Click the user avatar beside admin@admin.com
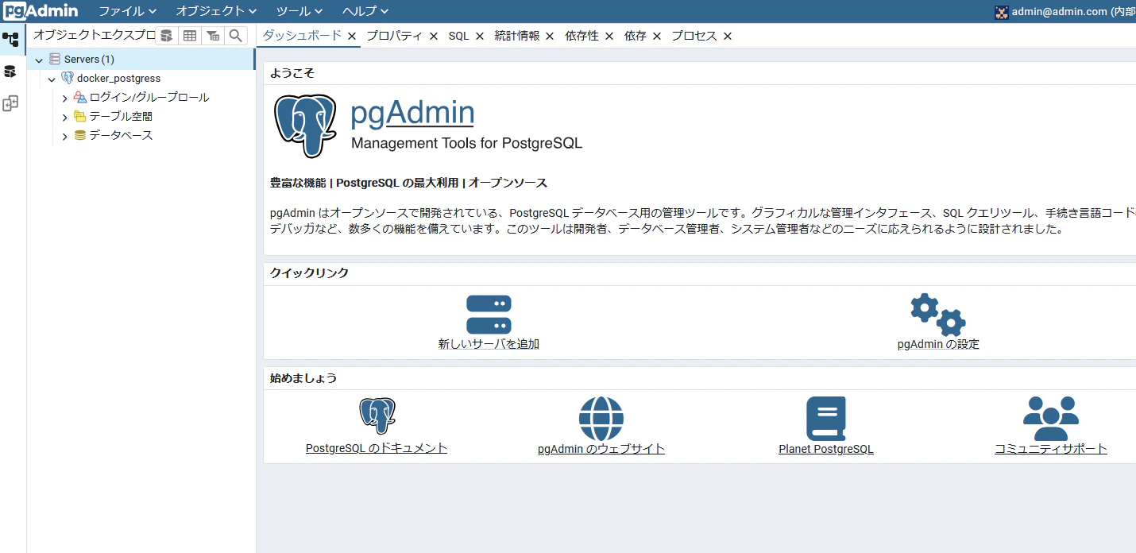 point(1001,12)
